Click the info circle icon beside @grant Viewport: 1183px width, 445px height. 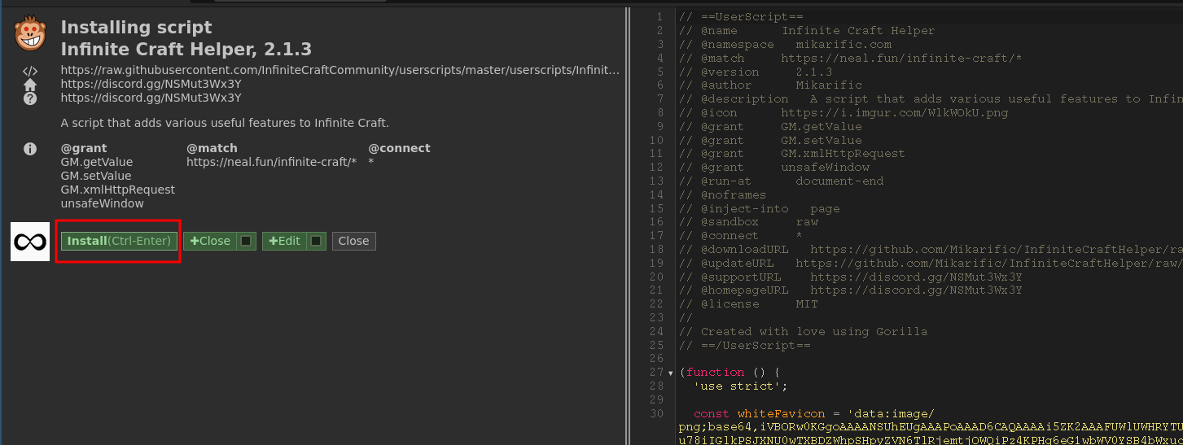click(30, 149)
